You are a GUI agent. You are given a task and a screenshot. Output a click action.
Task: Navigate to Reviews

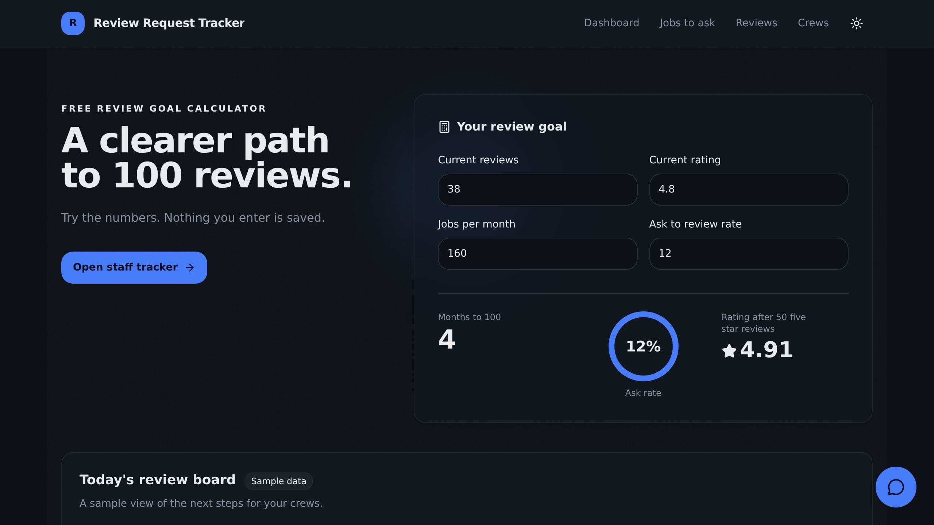[756, 23]
